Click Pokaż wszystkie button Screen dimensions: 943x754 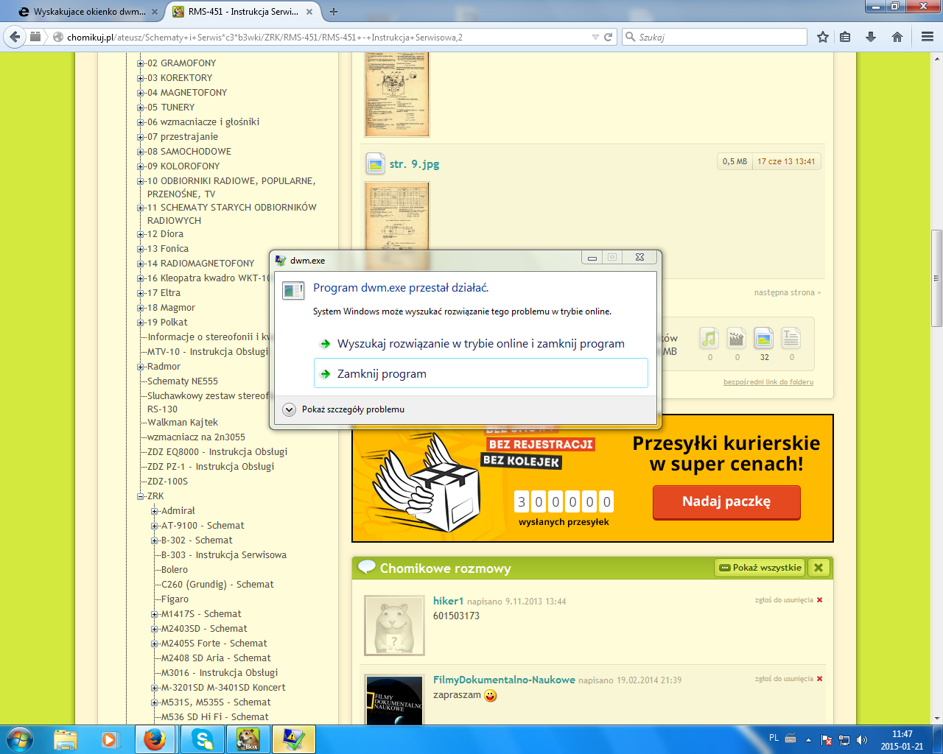(760, 568)
